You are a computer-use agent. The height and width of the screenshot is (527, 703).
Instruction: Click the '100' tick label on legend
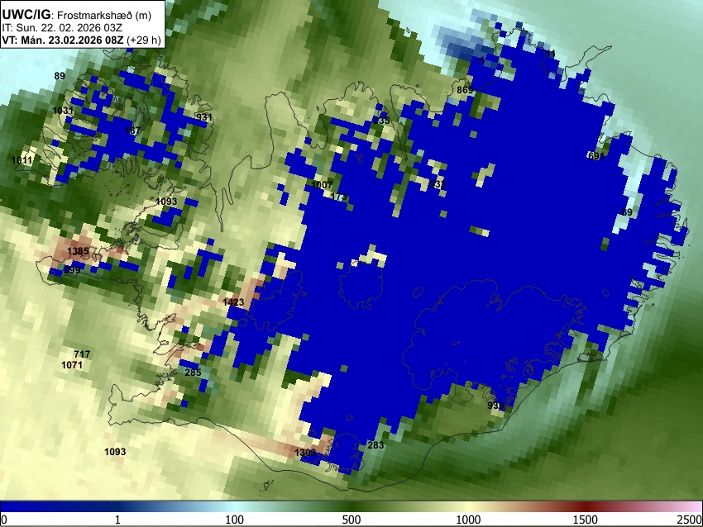[x=234, y=520]
